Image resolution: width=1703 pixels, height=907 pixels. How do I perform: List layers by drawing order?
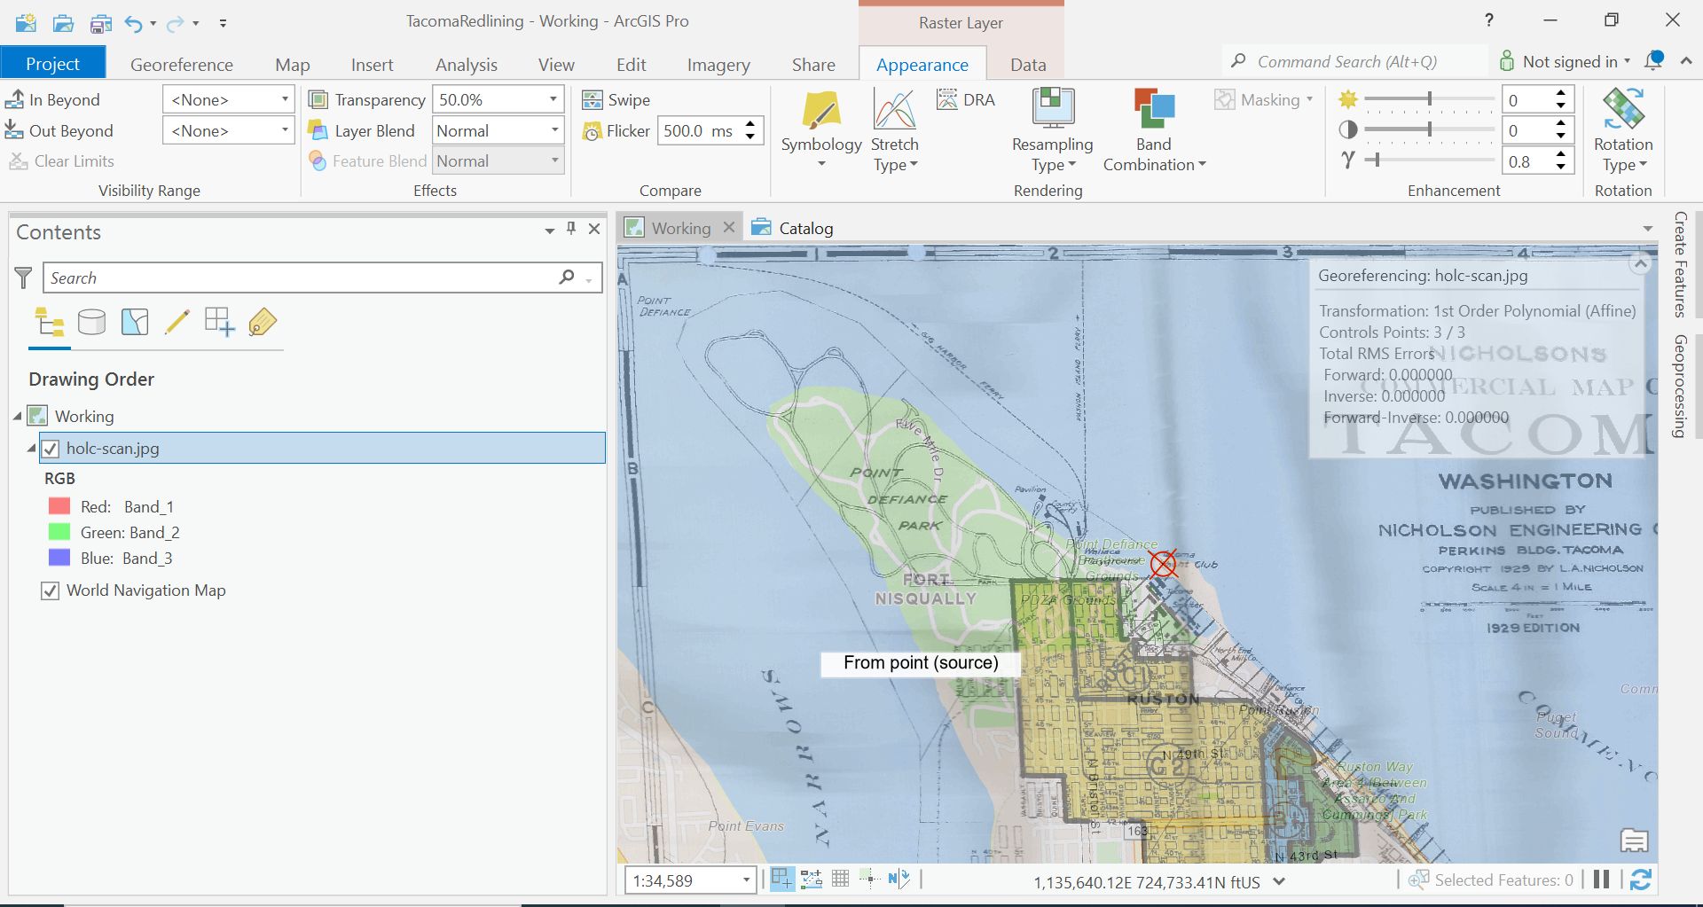point(50,323)
